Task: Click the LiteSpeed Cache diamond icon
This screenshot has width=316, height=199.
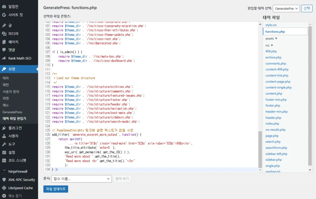Action: [4, 188]
